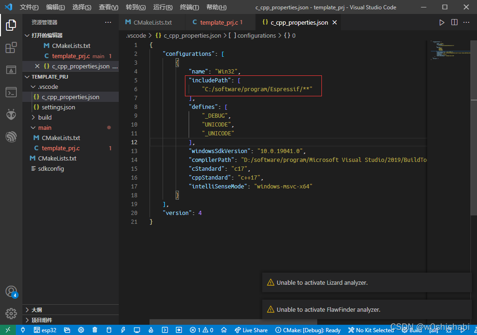Screen dimensions: 477x335
Task: Open CMakeLists.txt in the open editors list
Action: 71,46
